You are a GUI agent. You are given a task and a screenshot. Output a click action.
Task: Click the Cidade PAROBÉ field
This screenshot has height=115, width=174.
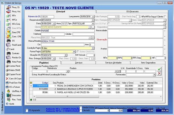click(68, 31)
